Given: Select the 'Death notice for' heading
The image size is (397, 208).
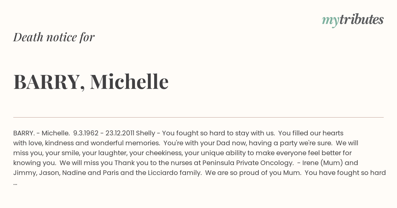Looking at the screenshot, I should point(54,37).
